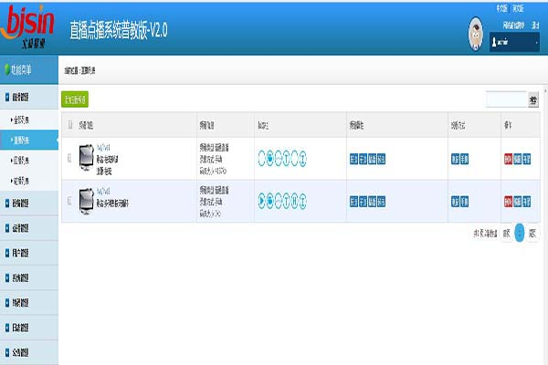Click second button of the two-button group, first row
Image resolution: width=548 pixels, height=365 pixels.
click(x=464, y=160)
